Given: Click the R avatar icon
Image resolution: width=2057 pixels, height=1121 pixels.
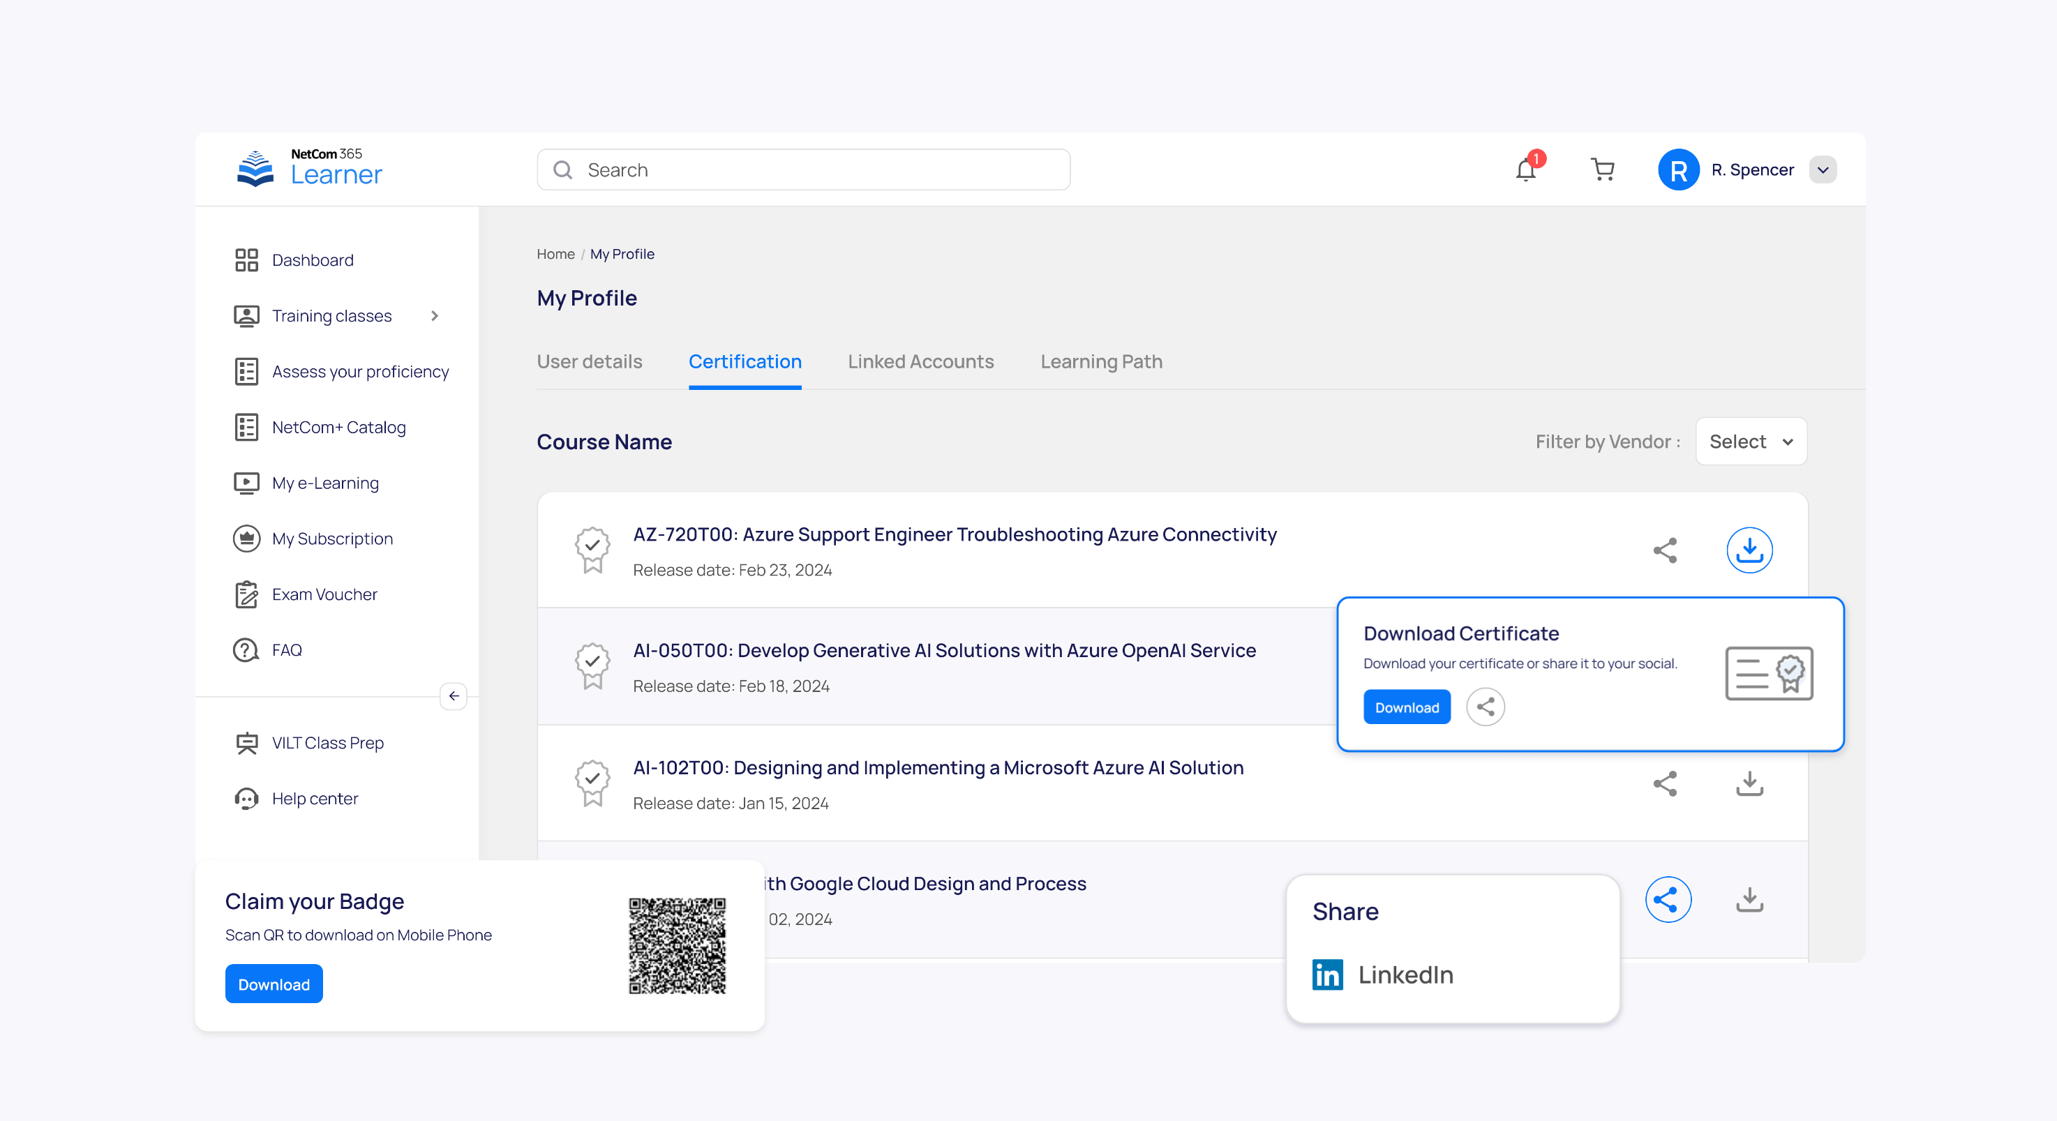Looking at the screenshot, I should [1677, 170].
